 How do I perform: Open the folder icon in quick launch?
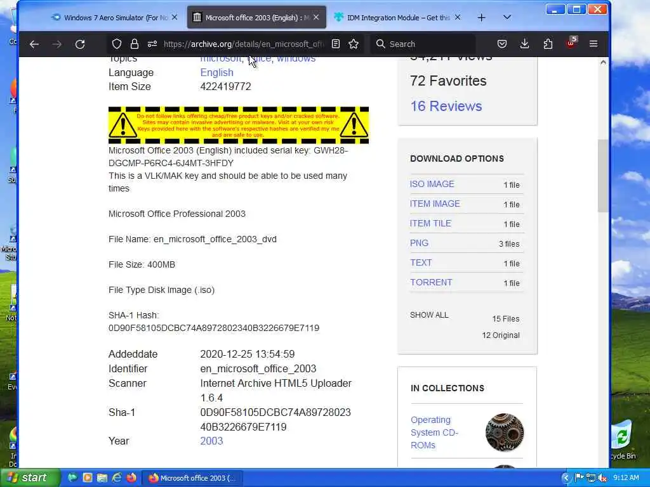point(102,478)
